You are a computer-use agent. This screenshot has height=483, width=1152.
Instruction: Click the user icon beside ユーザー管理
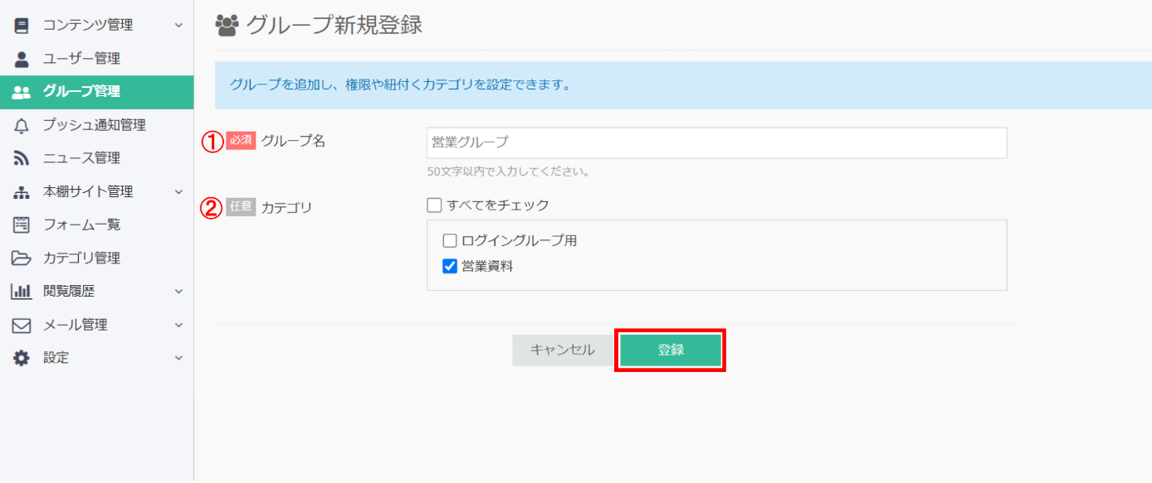(x=21, y=58)
